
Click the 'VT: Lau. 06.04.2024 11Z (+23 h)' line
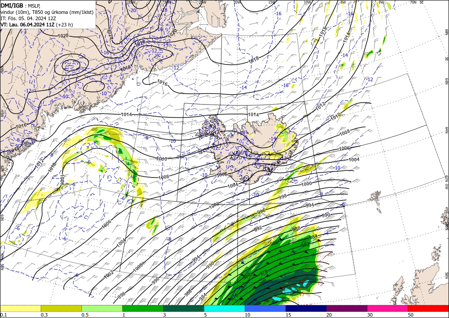[x=37, y=25]
